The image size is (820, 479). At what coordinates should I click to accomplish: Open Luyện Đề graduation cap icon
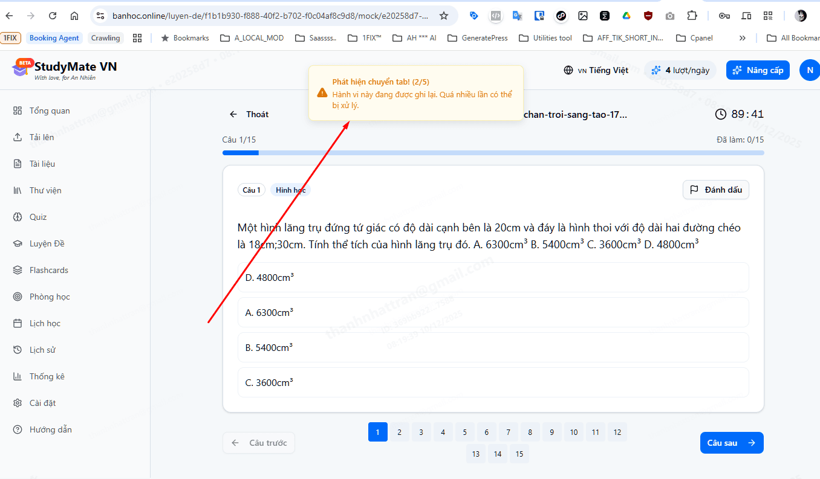point(18,243)
